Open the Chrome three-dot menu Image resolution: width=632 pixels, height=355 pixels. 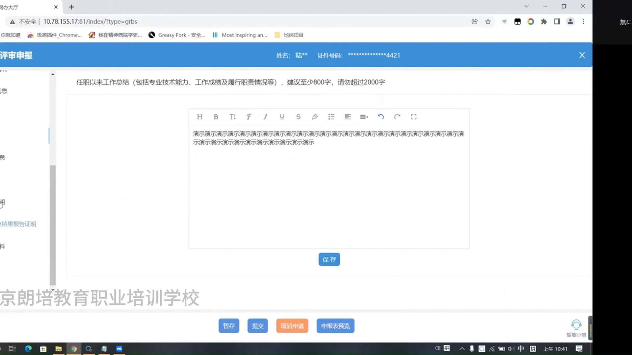click(583, 21)
